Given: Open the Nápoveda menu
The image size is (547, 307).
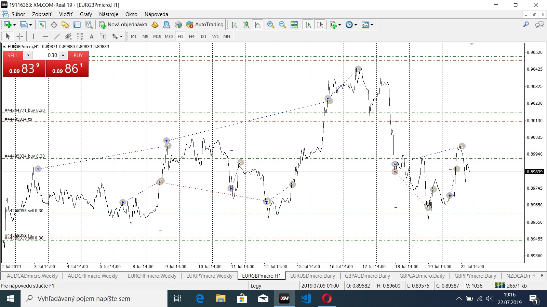Looking at the screenshot, I should click(156, 14).
